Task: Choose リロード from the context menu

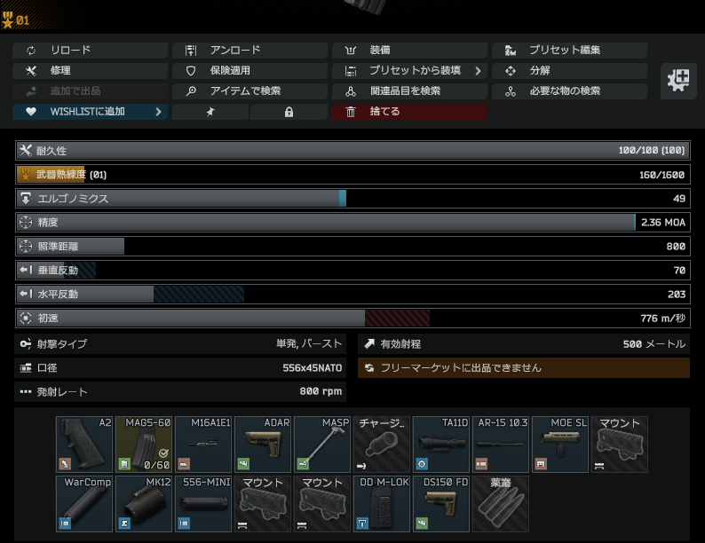Action: [90, 51]
